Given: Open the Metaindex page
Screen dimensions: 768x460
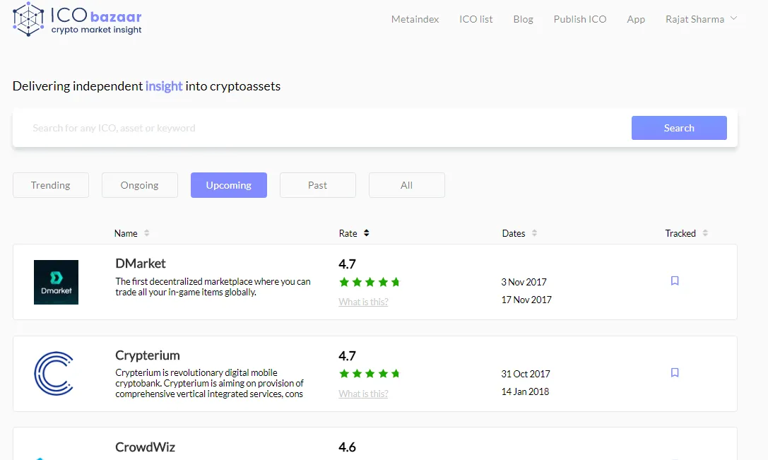Looking at the screenshot, I should click(x=415, y=19).
